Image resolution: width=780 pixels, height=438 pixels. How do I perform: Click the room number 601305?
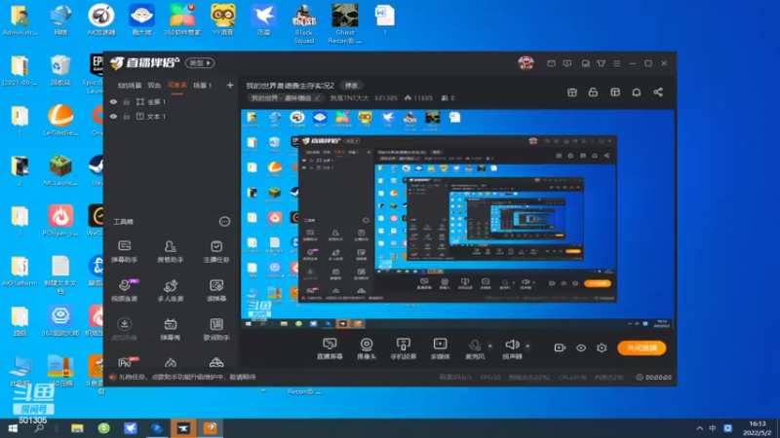(386, 98)
